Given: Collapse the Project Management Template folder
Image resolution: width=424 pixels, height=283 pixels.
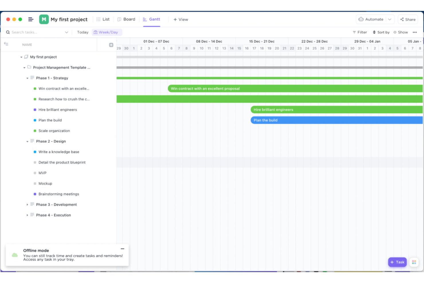Looking at the screenshot, I should click(x=24, y=68).
